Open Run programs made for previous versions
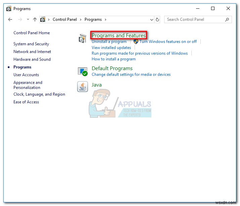Image resolution: width=240 pixels, height=206 pixels. 140,53
